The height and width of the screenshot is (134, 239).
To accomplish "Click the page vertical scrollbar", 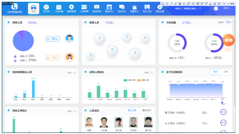I will click(x=235, y=61).
